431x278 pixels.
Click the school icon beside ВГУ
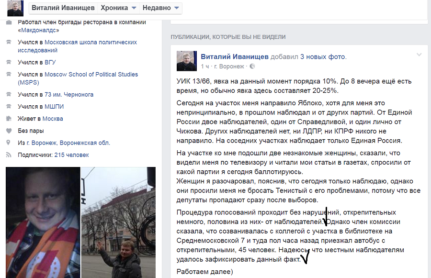(x=9, y=62)
